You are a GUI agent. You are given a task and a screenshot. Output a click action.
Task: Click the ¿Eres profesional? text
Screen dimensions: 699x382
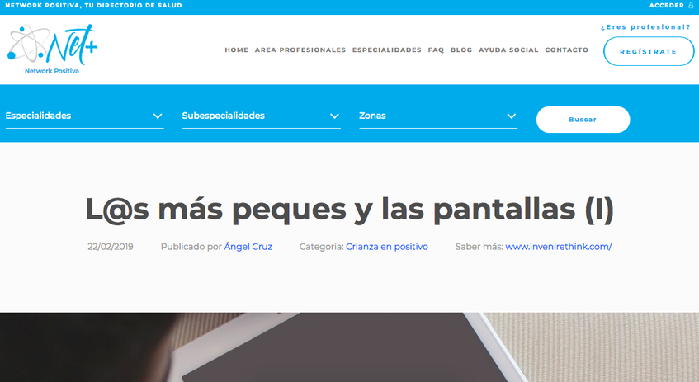point(645,27)
